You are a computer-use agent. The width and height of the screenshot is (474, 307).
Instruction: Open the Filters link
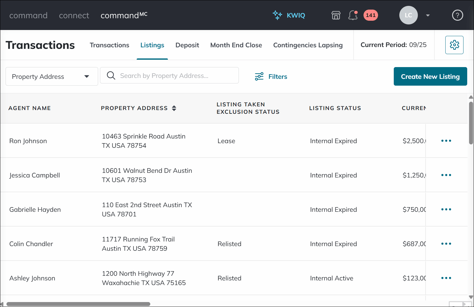pyautogui.click(x=278, y=77)
